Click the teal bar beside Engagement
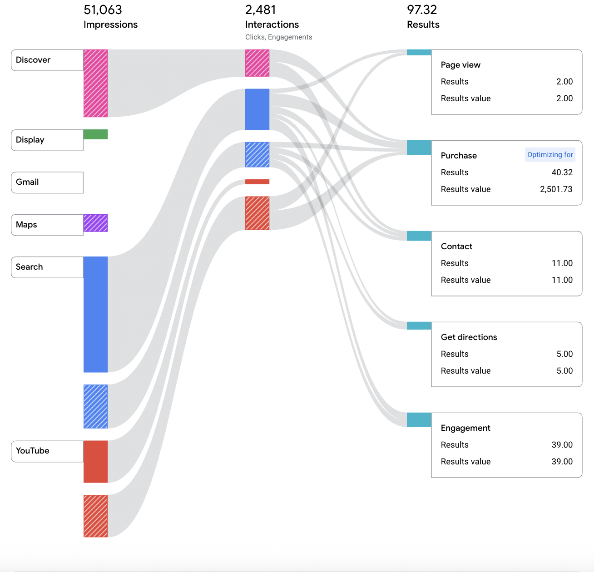Image resolution: width=594 pixels, height=572 pixels. 419,419
